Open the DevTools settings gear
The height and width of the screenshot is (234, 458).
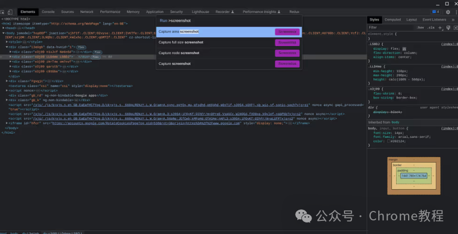(x=448, y=12)
